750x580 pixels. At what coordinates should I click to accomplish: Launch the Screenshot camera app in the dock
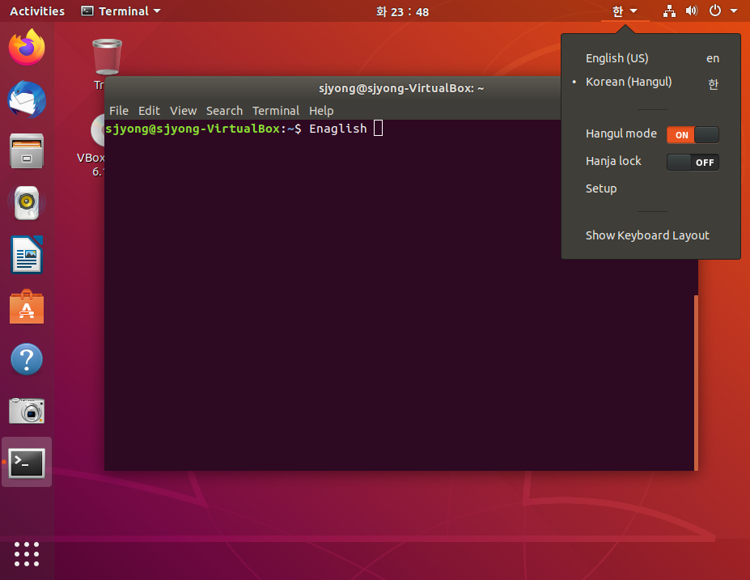pos(27,410)
